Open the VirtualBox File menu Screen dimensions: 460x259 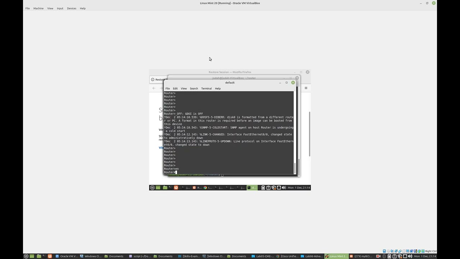tap(27, 8)
